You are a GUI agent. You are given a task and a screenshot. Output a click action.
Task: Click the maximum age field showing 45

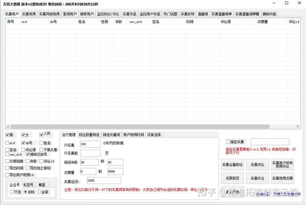coord(115,162)
